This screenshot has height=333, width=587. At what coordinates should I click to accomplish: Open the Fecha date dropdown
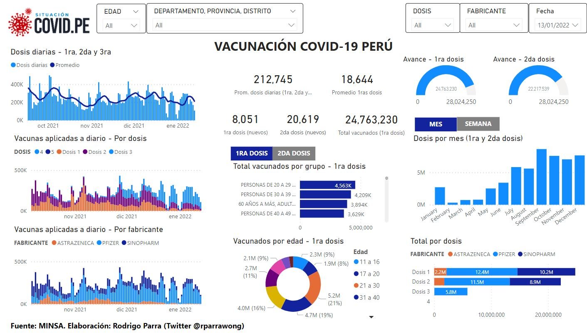point(557,25)
